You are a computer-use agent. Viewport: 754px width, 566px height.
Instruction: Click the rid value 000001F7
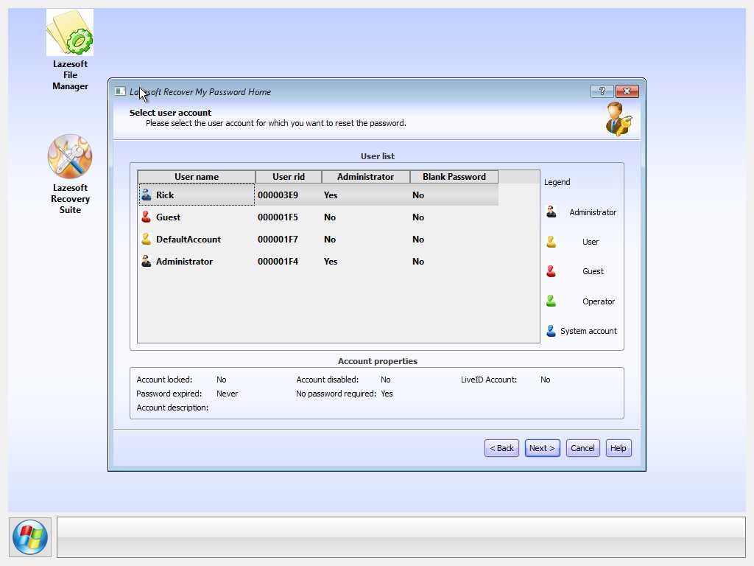click(278, 240)
